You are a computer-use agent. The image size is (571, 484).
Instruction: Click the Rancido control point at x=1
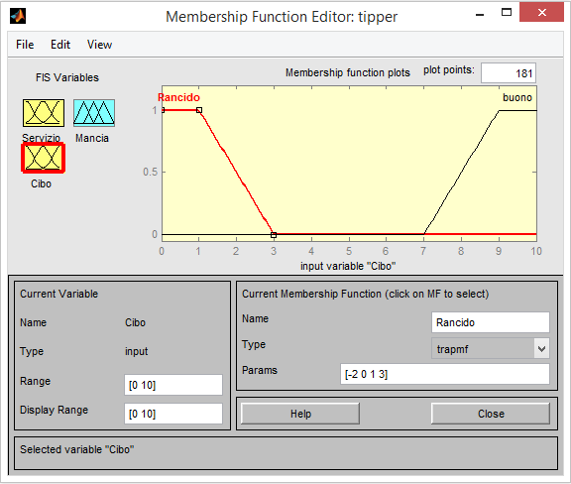[x=199, y=110]
